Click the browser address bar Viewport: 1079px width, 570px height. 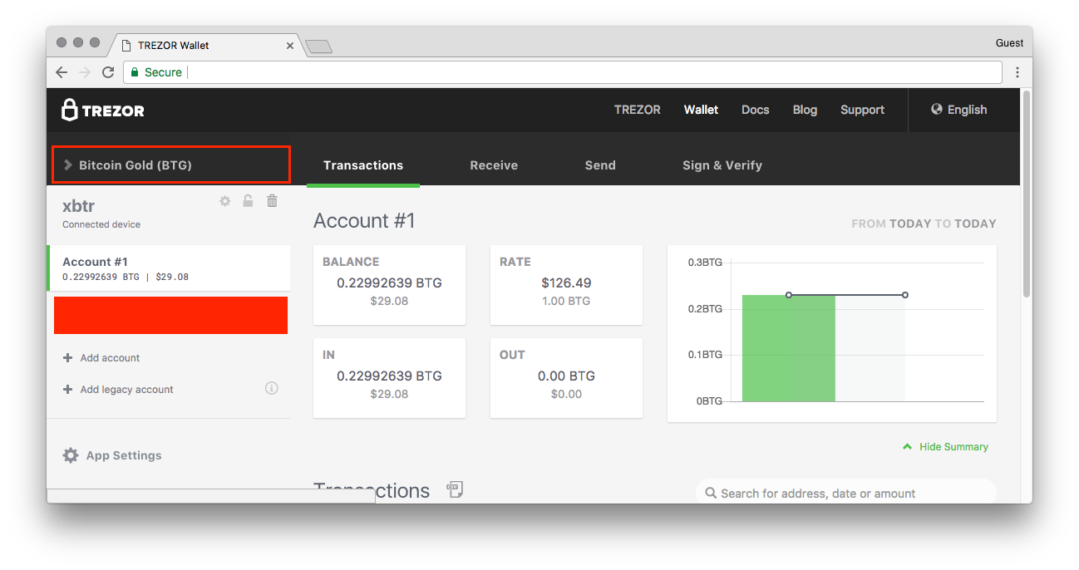[x=563, y=72]
